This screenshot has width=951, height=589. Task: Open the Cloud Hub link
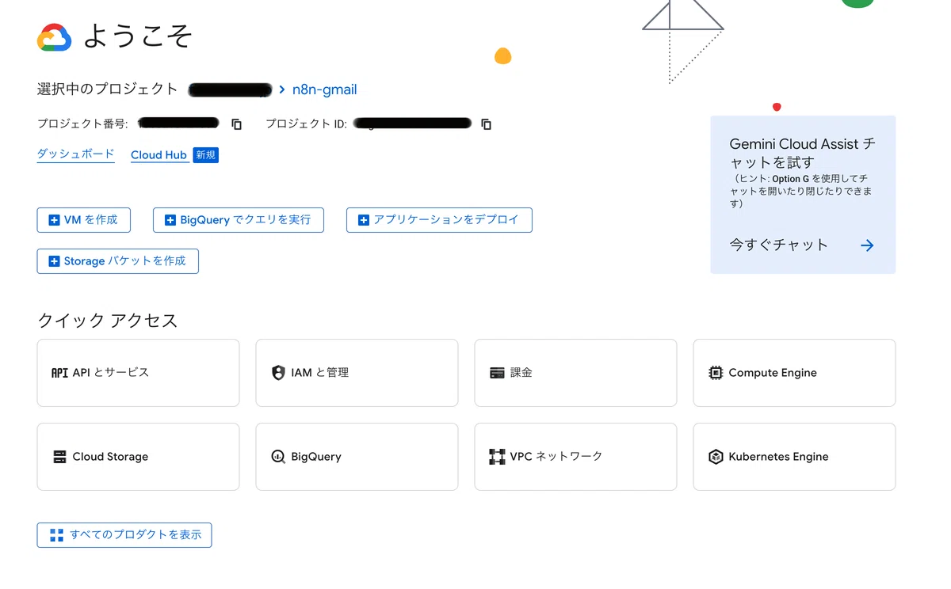pyautogui.click(x=158, y=155)
